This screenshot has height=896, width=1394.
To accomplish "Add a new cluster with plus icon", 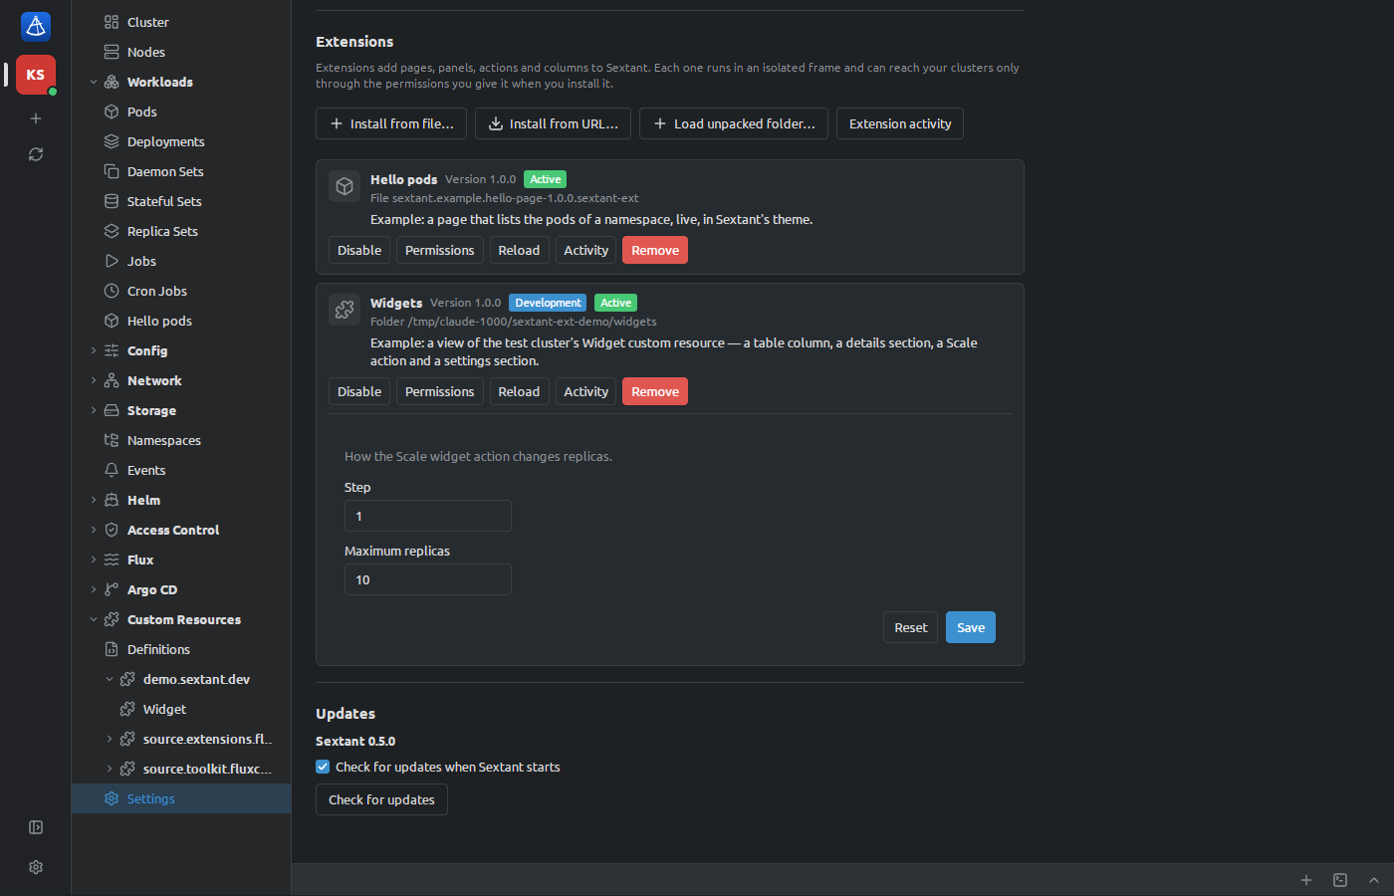I will [36, 118].
